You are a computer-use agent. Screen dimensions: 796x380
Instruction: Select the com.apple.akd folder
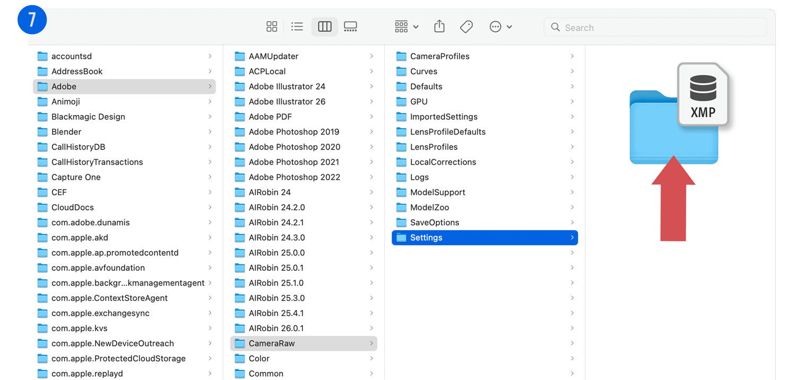[124, 237]
